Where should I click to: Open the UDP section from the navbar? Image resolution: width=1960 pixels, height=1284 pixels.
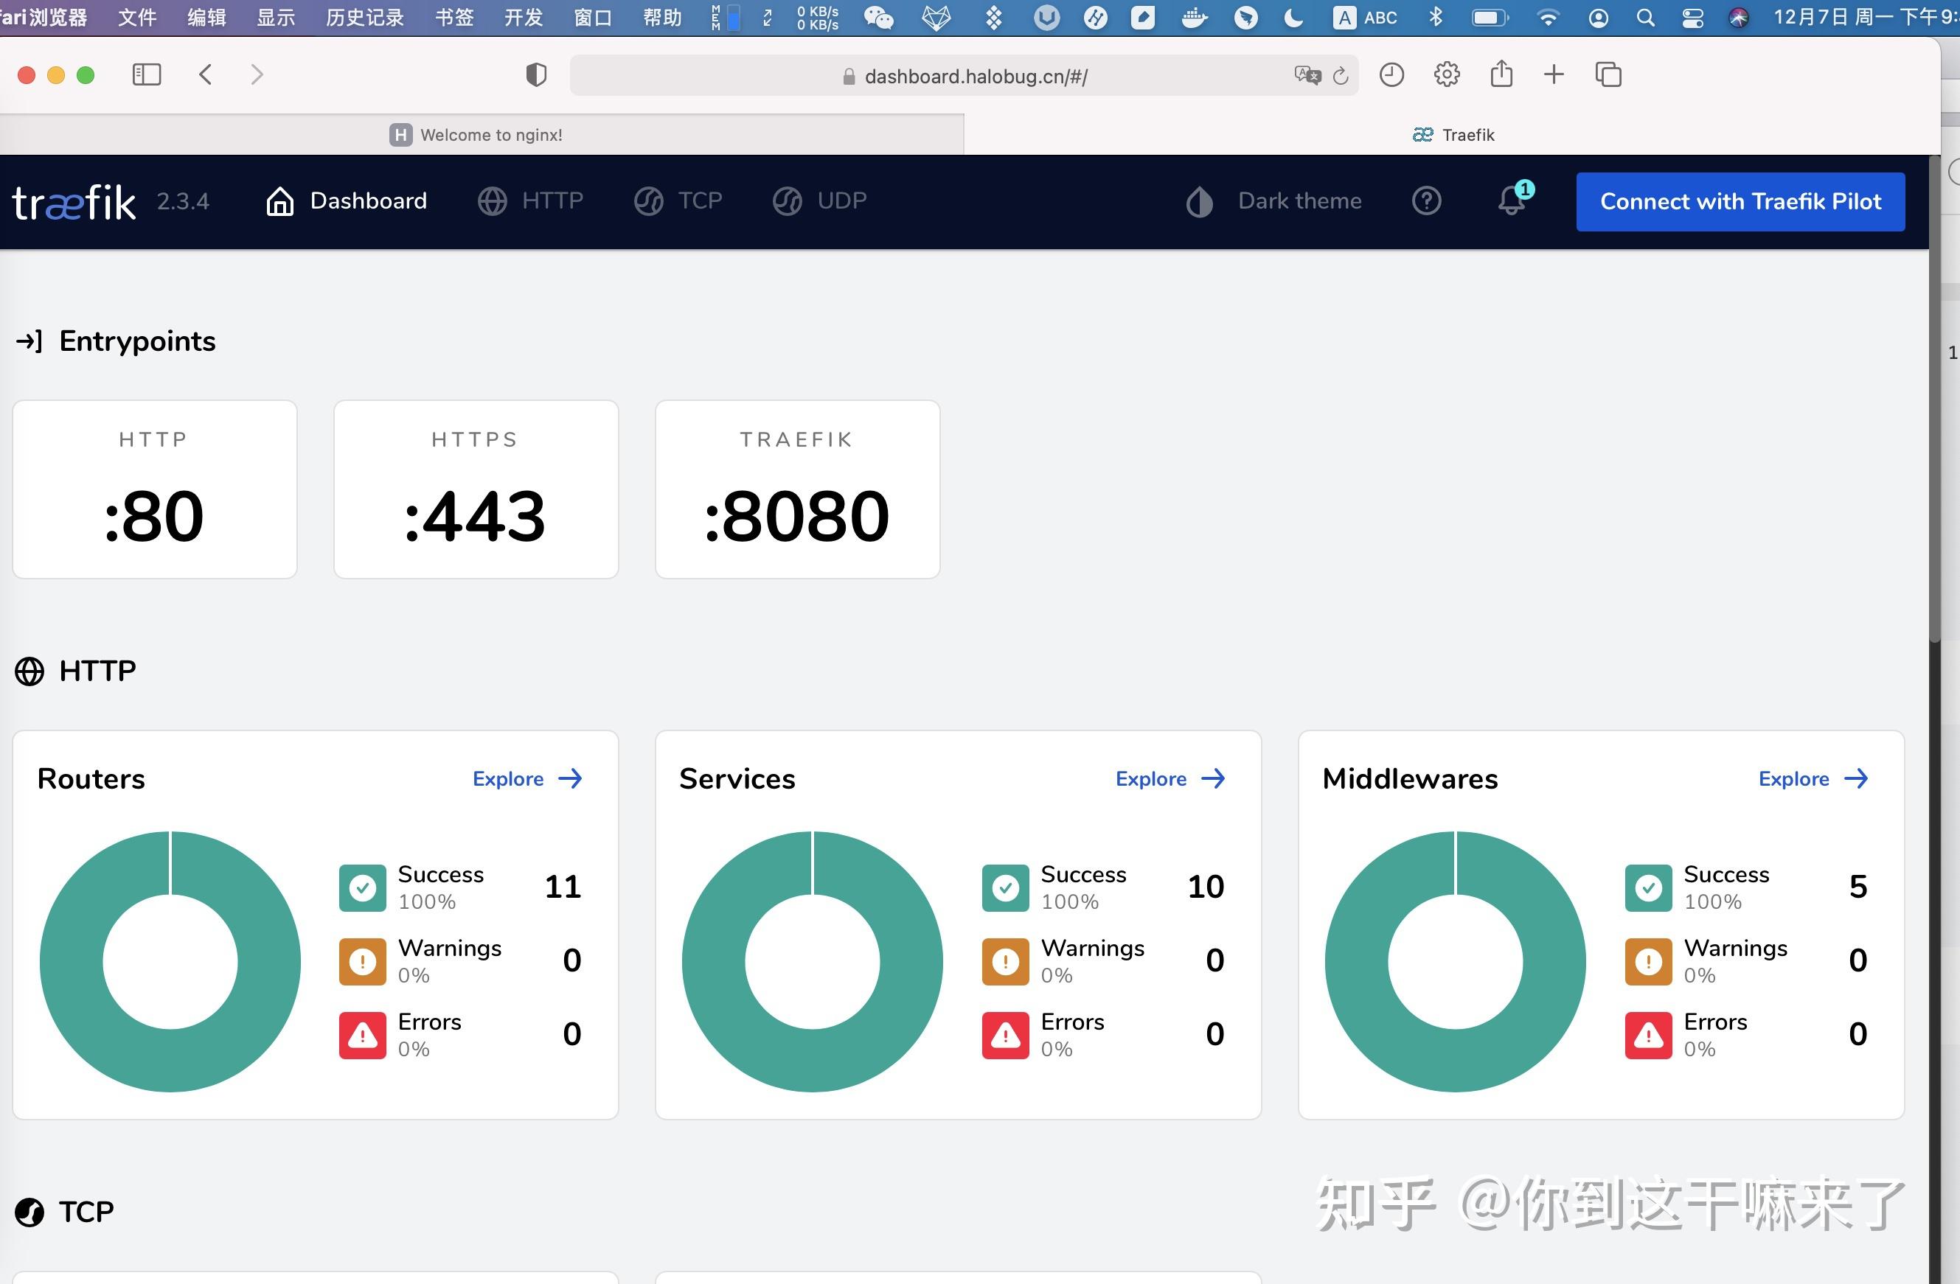(x=787, y=200)
